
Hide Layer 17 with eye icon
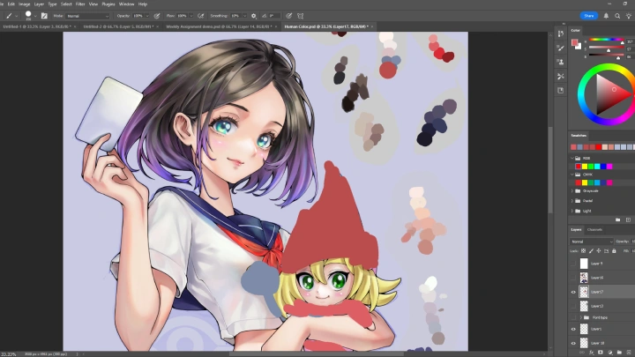point(573,292)
